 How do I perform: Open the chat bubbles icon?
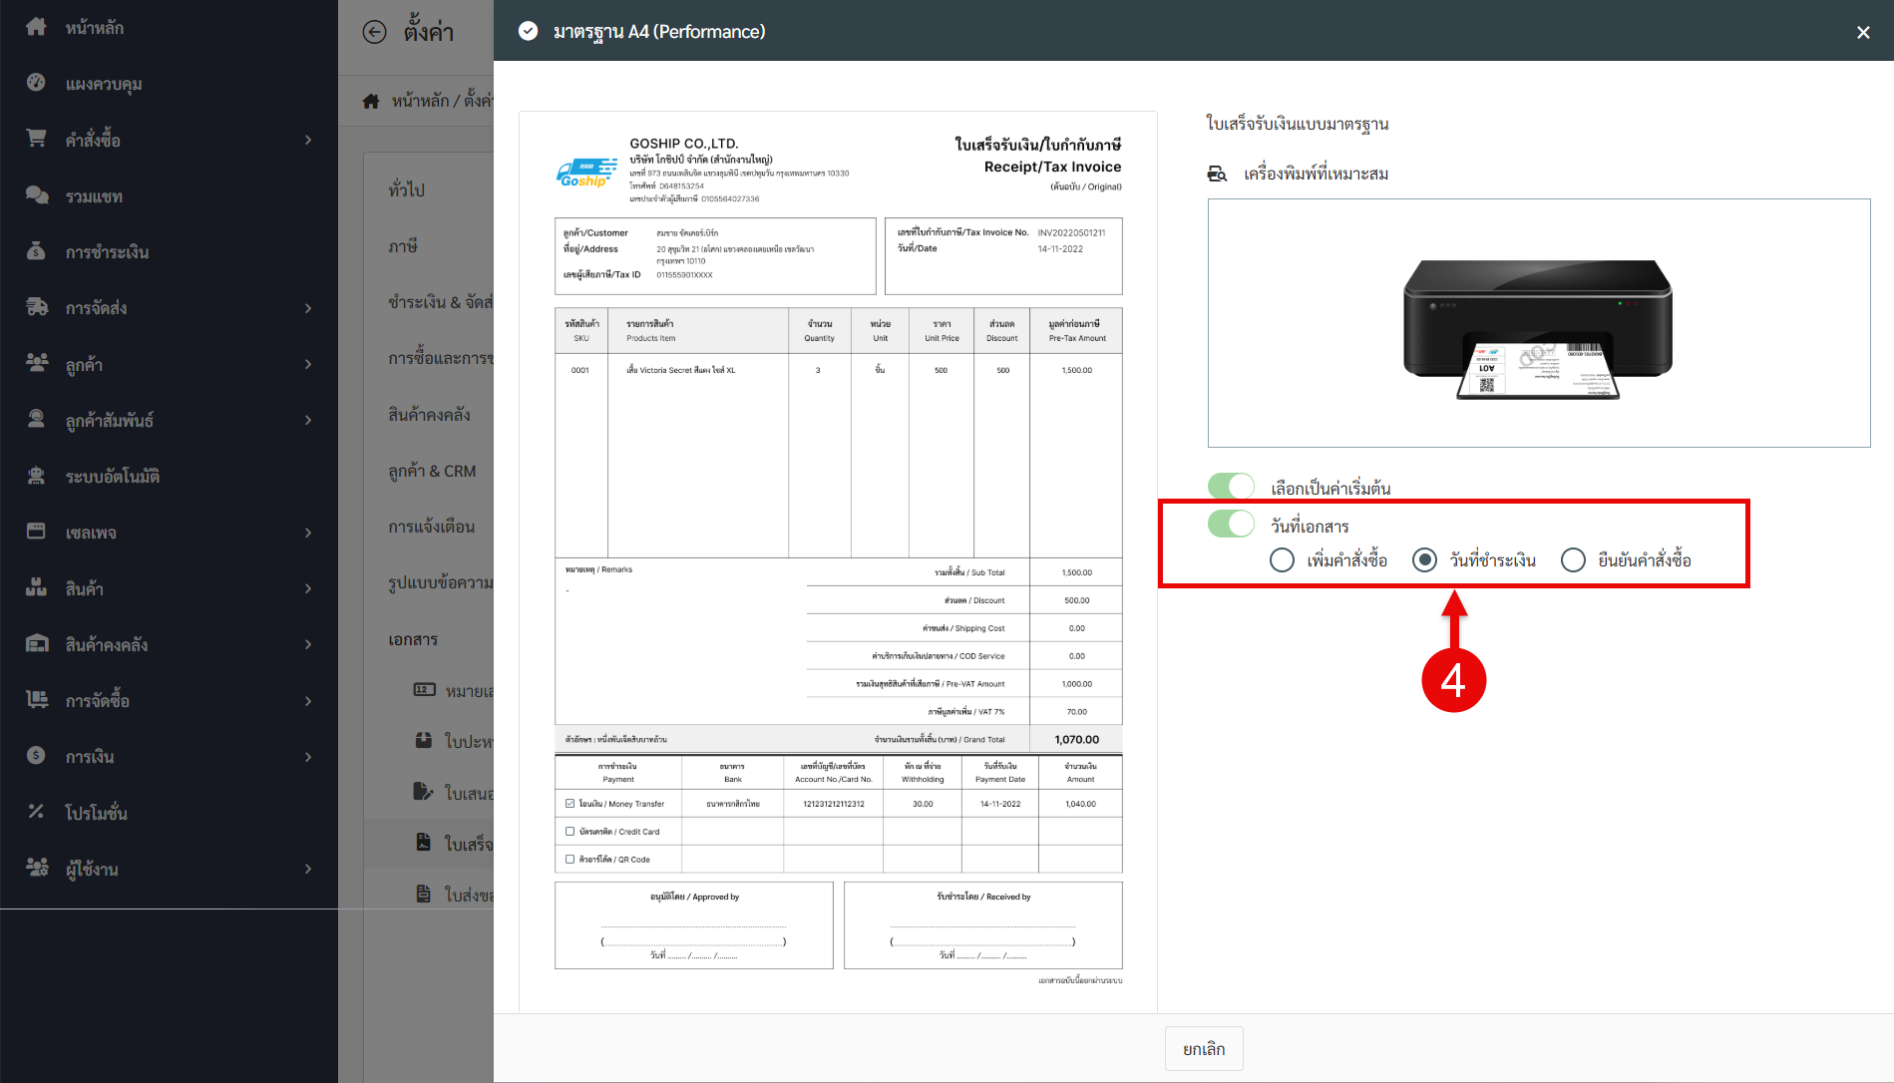tap(36, 195)
